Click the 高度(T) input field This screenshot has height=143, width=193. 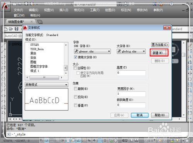point(131,73)
